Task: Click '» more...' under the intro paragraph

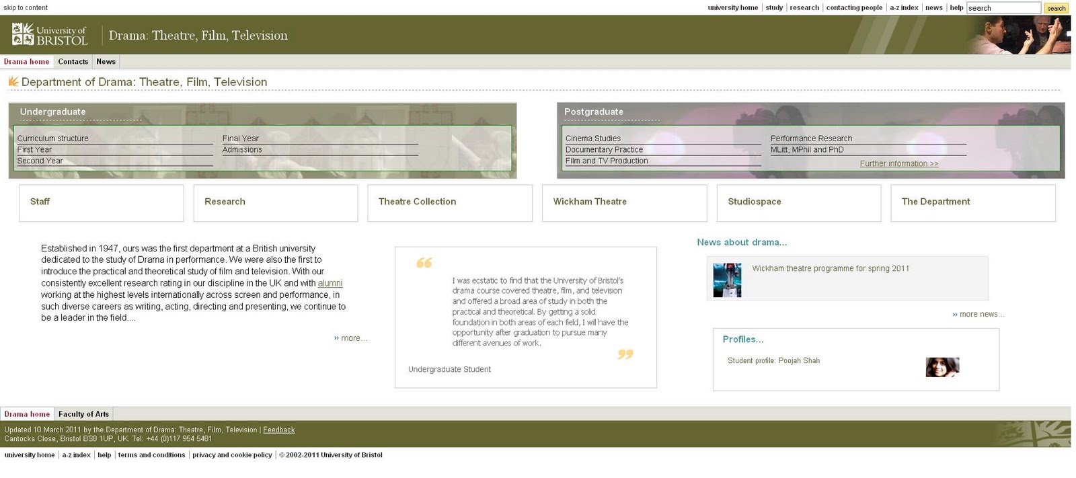Action: (350, 338)
